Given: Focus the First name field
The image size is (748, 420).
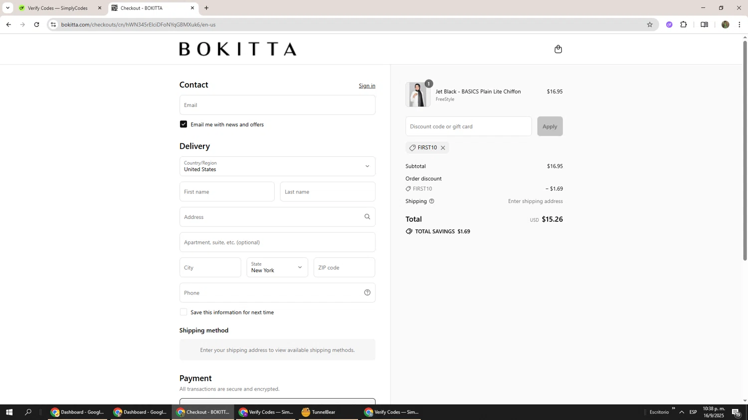Looking at the screenshot, I should tap(227, 192).
